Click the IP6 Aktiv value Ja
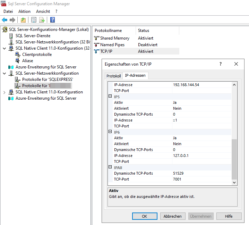Image resolution: width=249 pixels, height=225 pixels. (x=175, y=138)
